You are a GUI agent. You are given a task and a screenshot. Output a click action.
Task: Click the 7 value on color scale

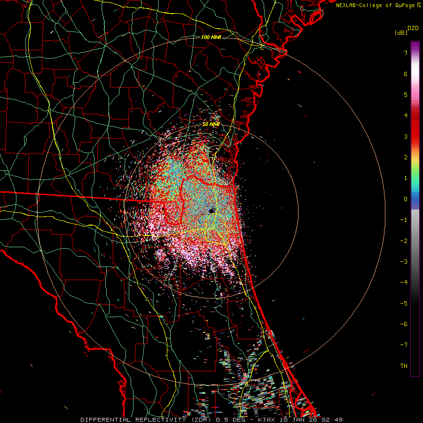(x=406, y=53)
